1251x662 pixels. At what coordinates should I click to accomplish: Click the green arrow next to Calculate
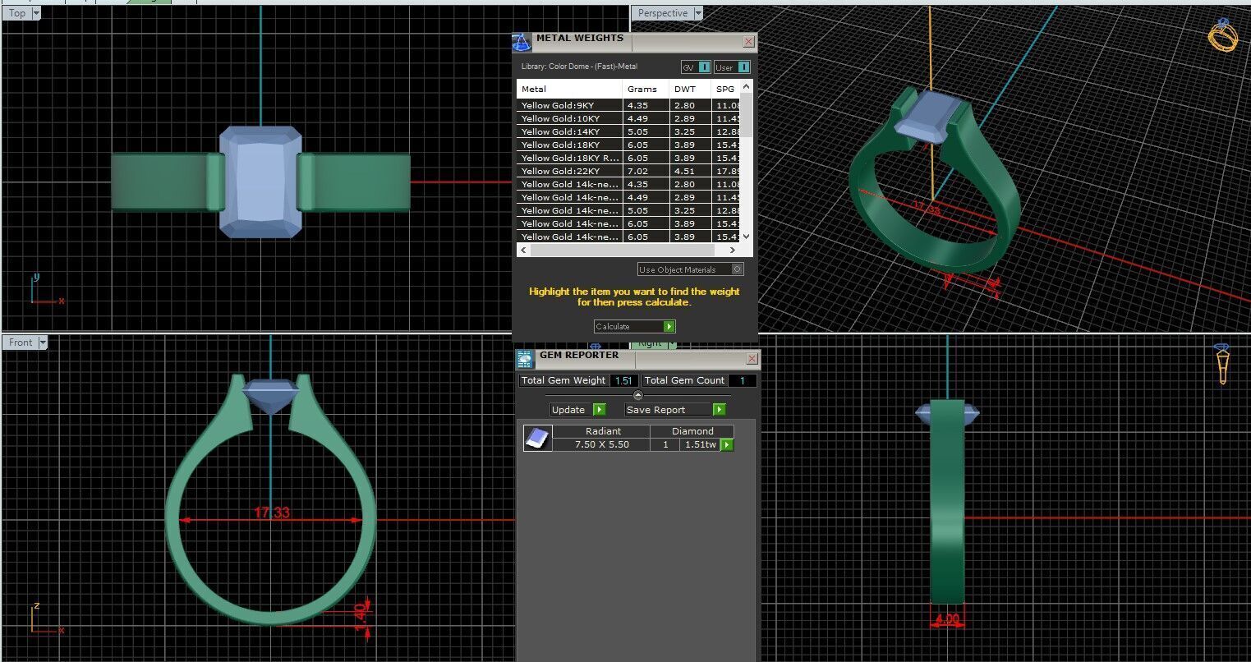tap(669, 326)
